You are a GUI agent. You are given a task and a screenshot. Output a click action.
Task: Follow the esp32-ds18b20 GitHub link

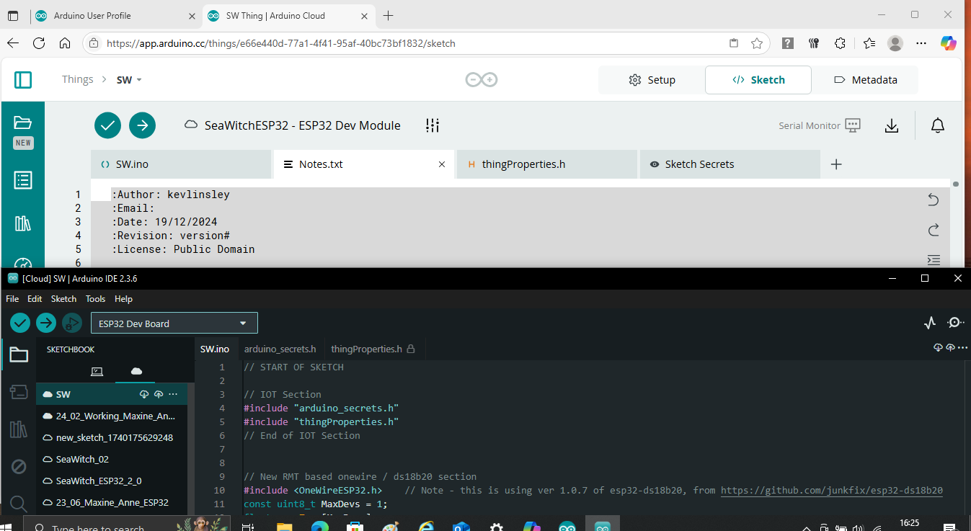831,490
